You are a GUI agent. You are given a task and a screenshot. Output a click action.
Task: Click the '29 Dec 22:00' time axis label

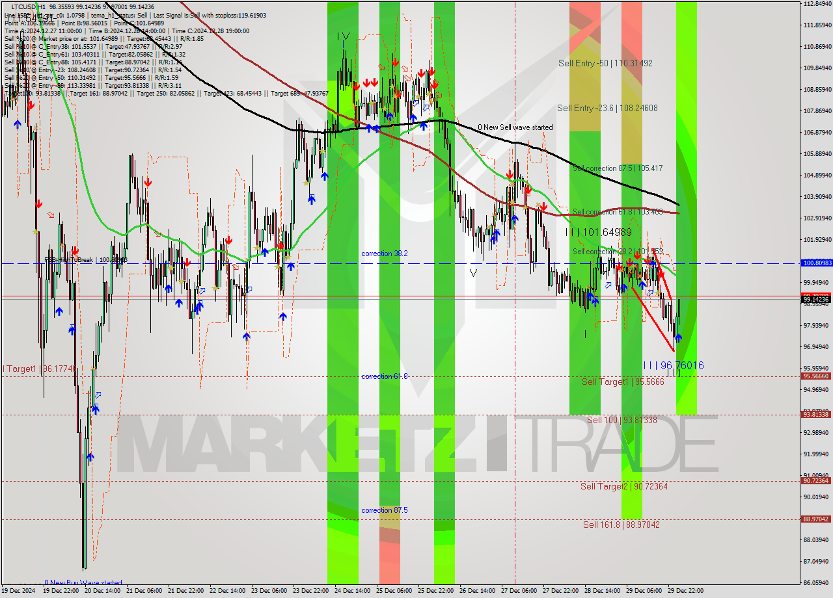(685, 591)
